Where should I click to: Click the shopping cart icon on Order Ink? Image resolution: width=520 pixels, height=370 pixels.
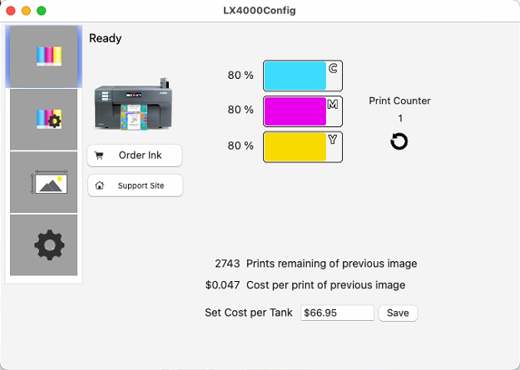99,155
